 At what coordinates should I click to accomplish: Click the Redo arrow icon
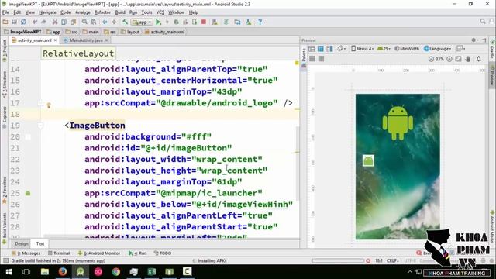tap(43, 22)
